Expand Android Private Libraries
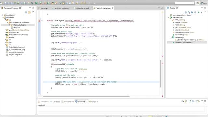The height and width of the screenshot is (117, 208). click(5, 35)
